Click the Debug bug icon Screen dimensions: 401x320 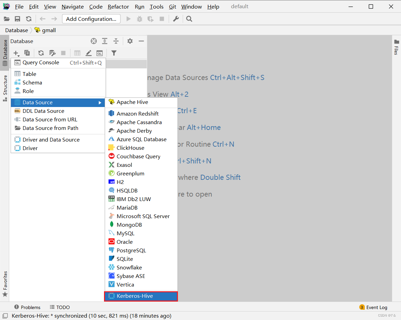point(139,19)
